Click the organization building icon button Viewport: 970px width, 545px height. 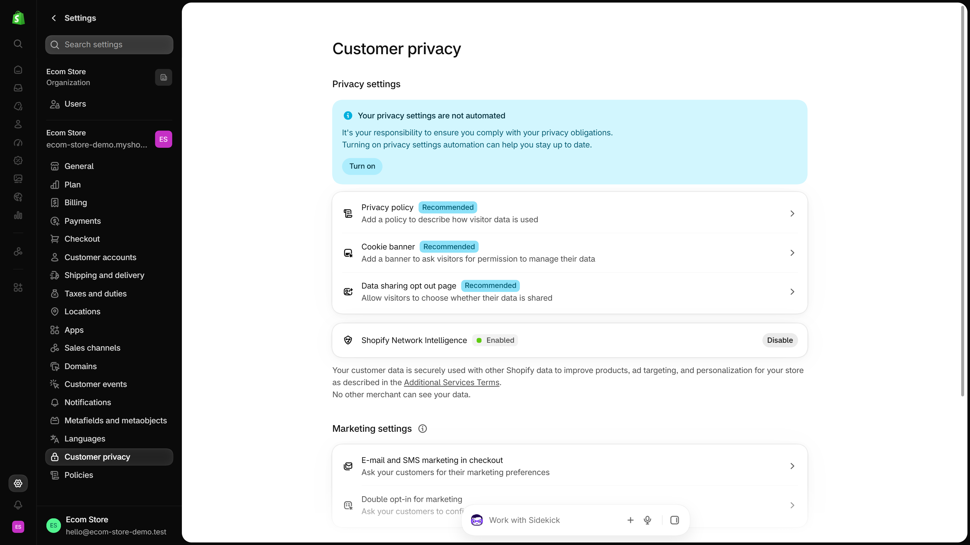click(x=163, y=77)
